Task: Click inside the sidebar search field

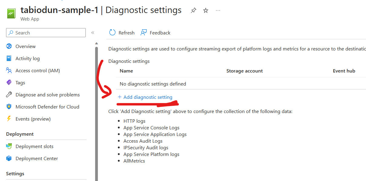Action: point(45,32)
